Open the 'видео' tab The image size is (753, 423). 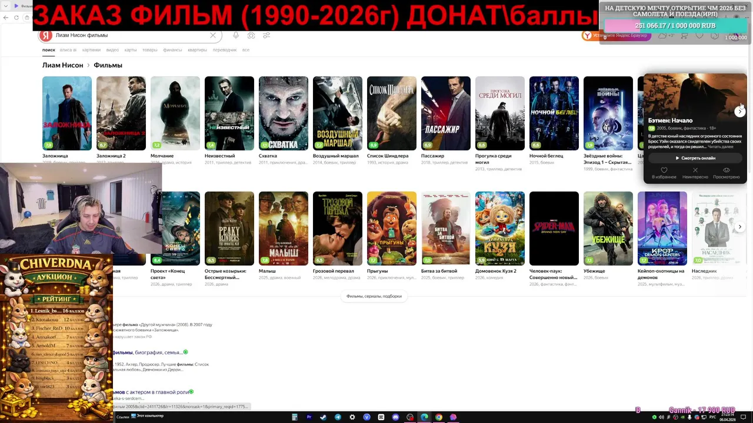click(x=112, y=50)
